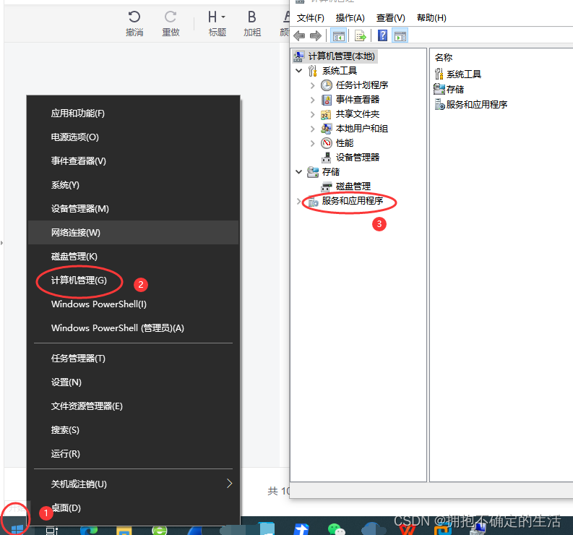Choose Windows PowerShell (管理员)(A) entry

pos(134,328)
